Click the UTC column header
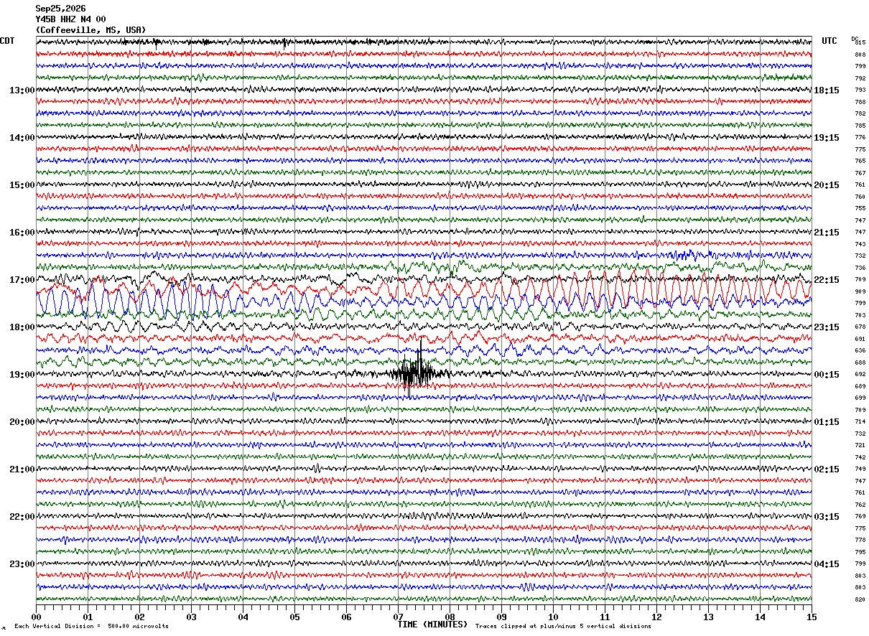 829,41
